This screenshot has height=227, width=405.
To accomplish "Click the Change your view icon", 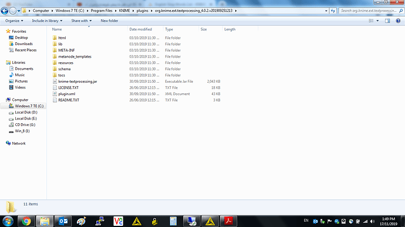I will pos(371,21).
